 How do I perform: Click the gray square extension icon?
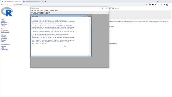coord(159,5)
